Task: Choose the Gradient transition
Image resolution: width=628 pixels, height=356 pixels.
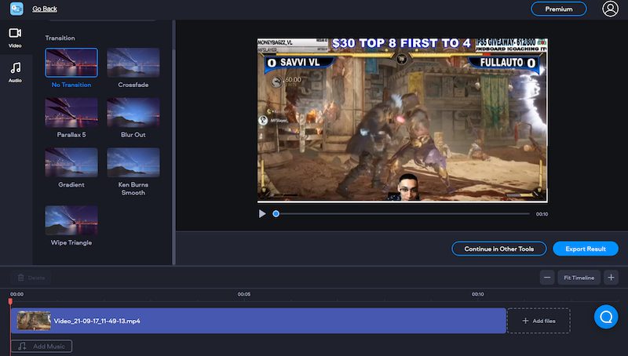Action: coord(71,162)
